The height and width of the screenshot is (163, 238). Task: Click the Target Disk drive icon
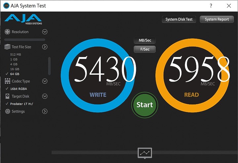[7, 96]
